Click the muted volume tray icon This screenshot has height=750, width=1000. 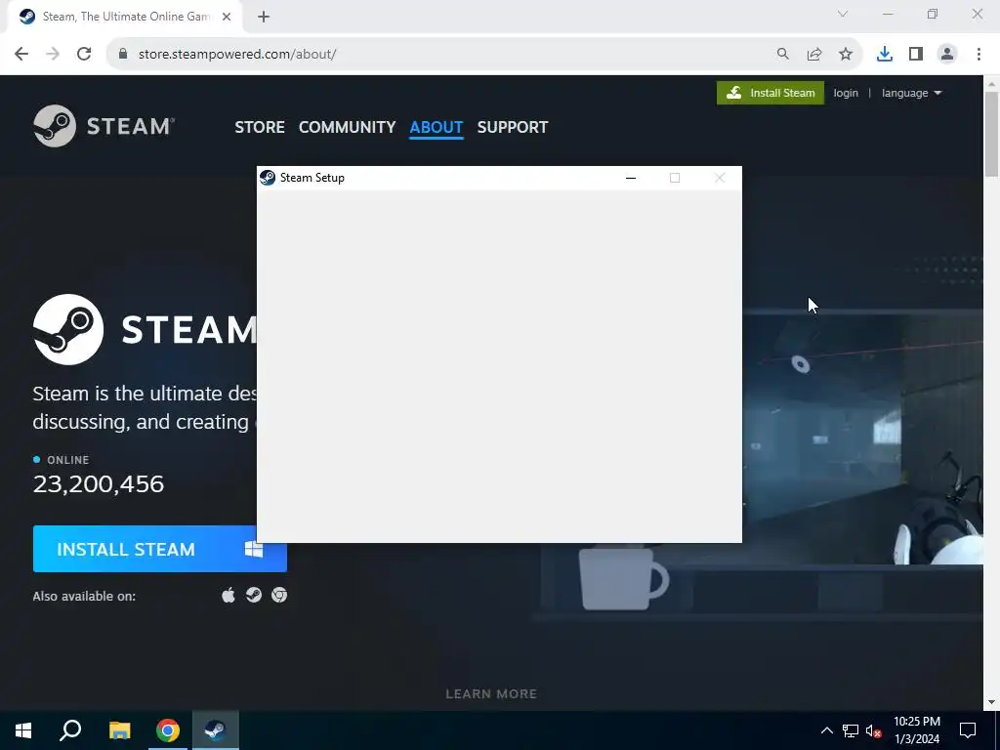(873, 730)
